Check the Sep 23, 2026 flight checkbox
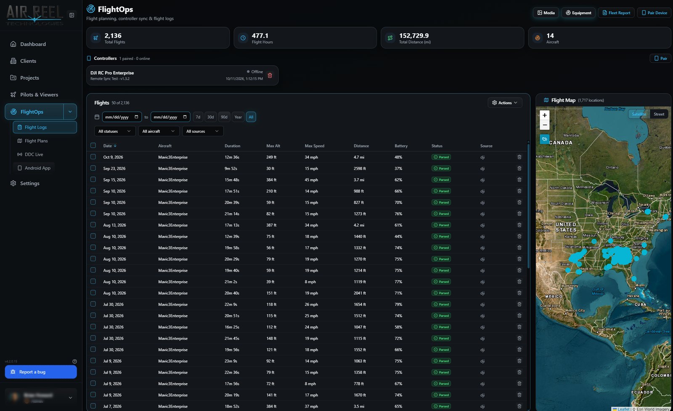Screen dimensions: 673x411 [93, 168]
